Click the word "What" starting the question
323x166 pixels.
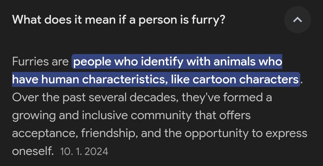(27, 20)
